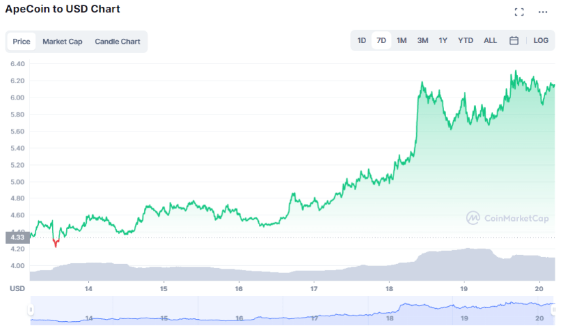Select the 1D time range

pos(361,41)
